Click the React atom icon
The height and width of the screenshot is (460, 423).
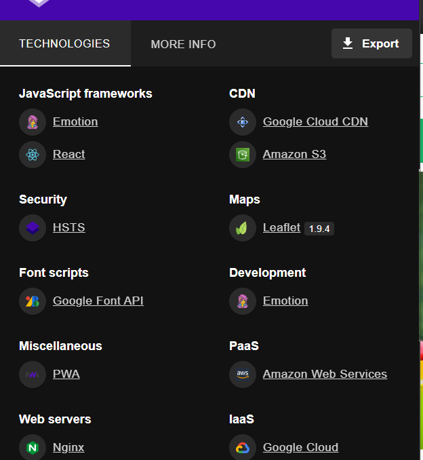click(x=33, y=155)
